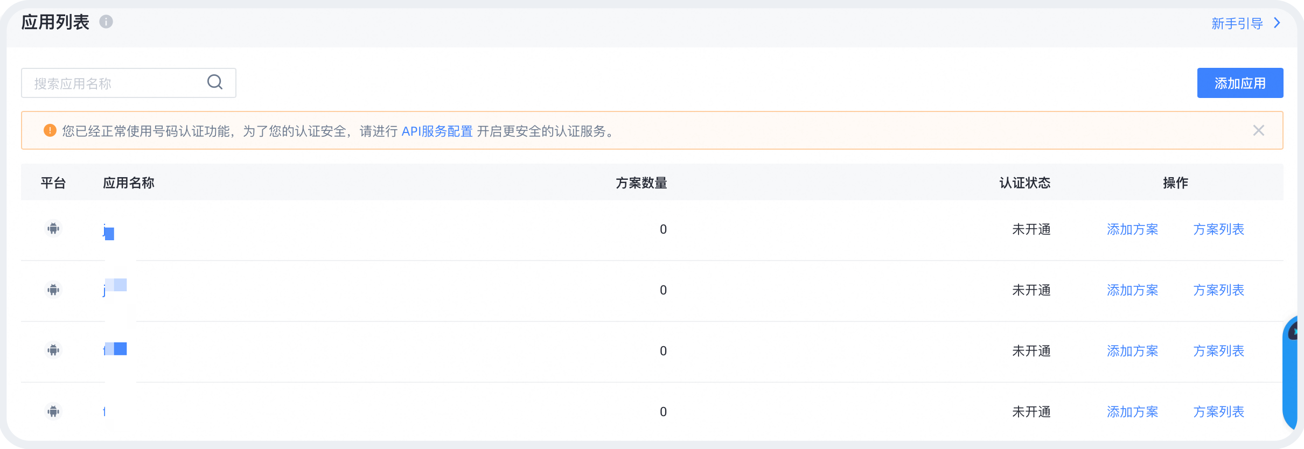This screenshot has width=1304, height=449.
Task: Click the Android icon in fourth row
Action: point(53,412)
